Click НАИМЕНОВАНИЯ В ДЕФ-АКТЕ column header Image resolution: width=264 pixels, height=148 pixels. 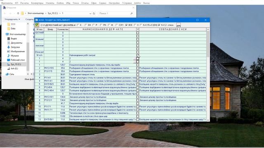point(103,29)
